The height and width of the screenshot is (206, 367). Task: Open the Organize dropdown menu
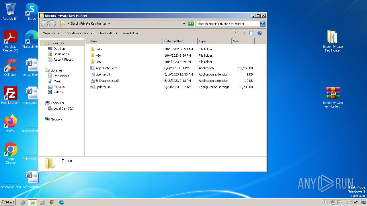51,33
